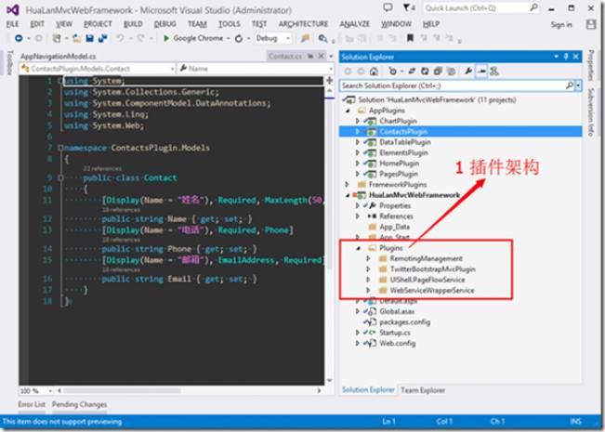The height and width of the screenshot is (432, 605).
Task: Toggle keep-open pin on Contact.cs tab
Action: pos(310,57)
